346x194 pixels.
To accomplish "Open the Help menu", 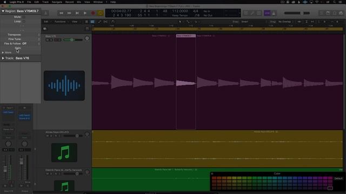I will tap(113, 2).
